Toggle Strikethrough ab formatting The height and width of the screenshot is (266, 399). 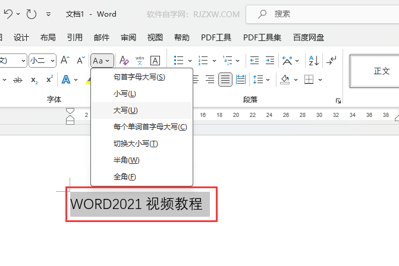18,80
